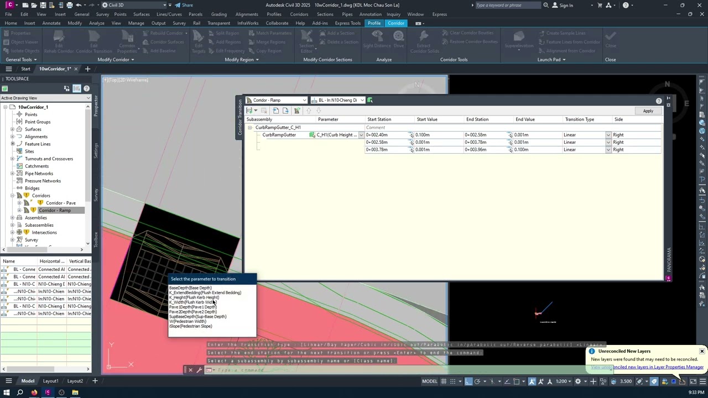Toggle polar tracking in status bar
The height and width of the screenshot is (398, 708).
pyautogui.click(x=477, y=381)
